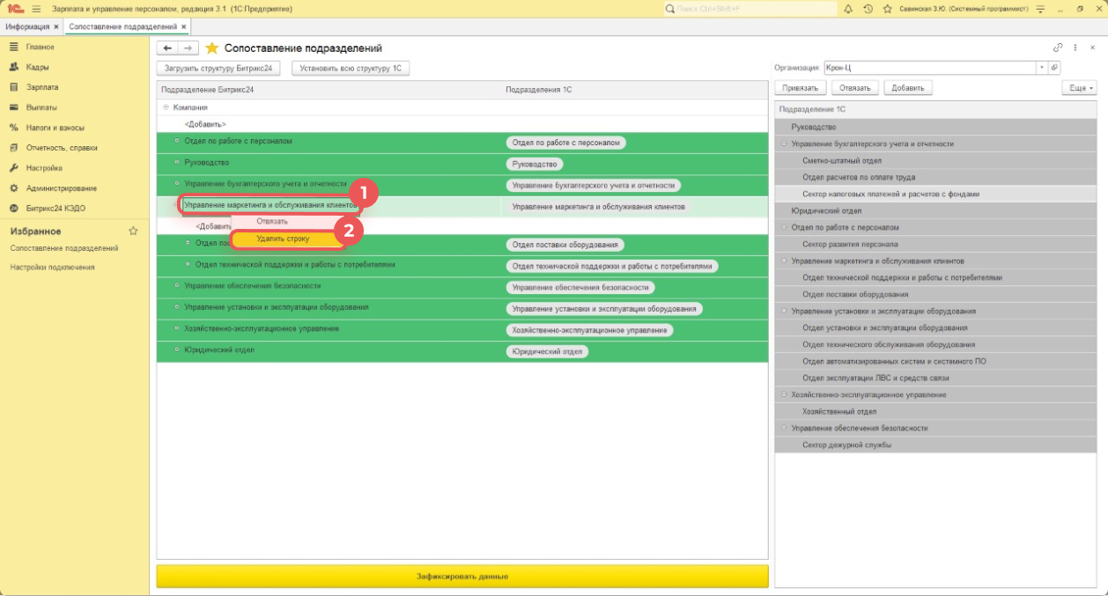Copy link using the chain icon
The width and height of the screenshot is (1108, 596).
coord(1058,48)
